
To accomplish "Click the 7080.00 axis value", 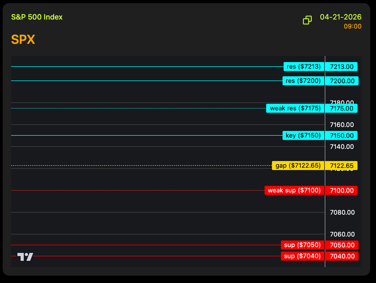I will 342,212.
